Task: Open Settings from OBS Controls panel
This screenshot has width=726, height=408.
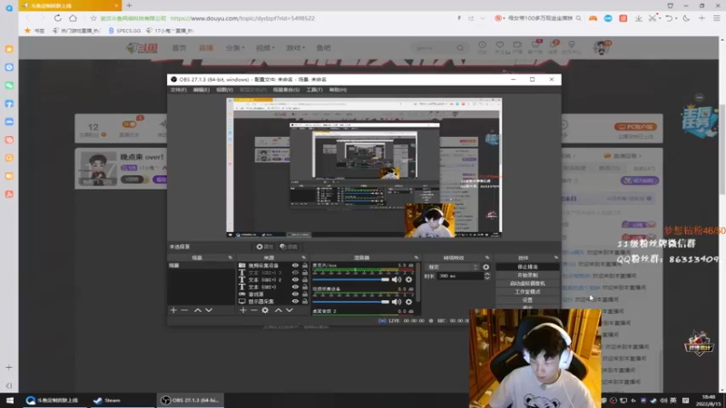Action: pyautogui.click(x=527, y=300)
